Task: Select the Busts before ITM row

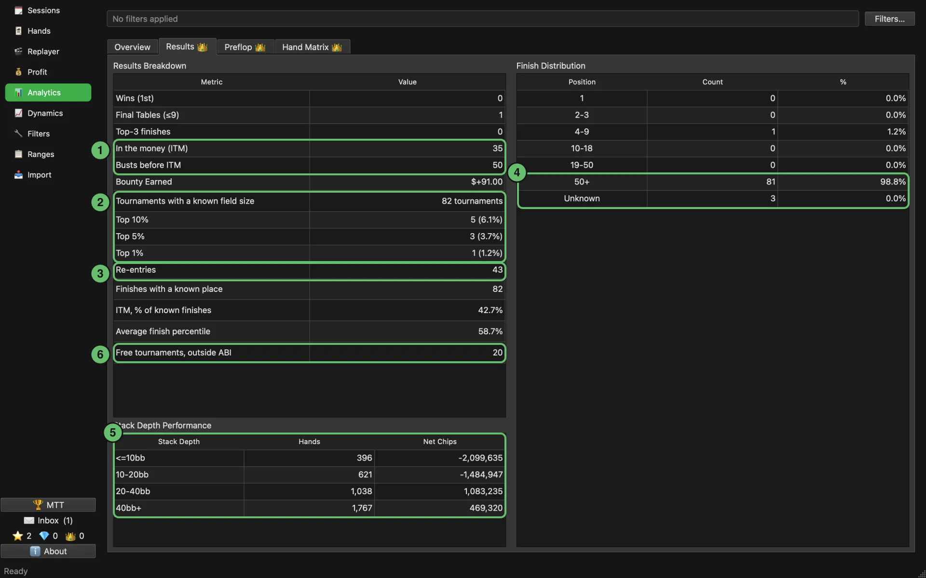Action: (309, 165)
